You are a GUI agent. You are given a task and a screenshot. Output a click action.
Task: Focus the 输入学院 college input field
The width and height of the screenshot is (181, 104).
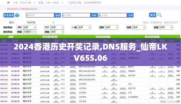pyautogui.click(x=77, y=15)
